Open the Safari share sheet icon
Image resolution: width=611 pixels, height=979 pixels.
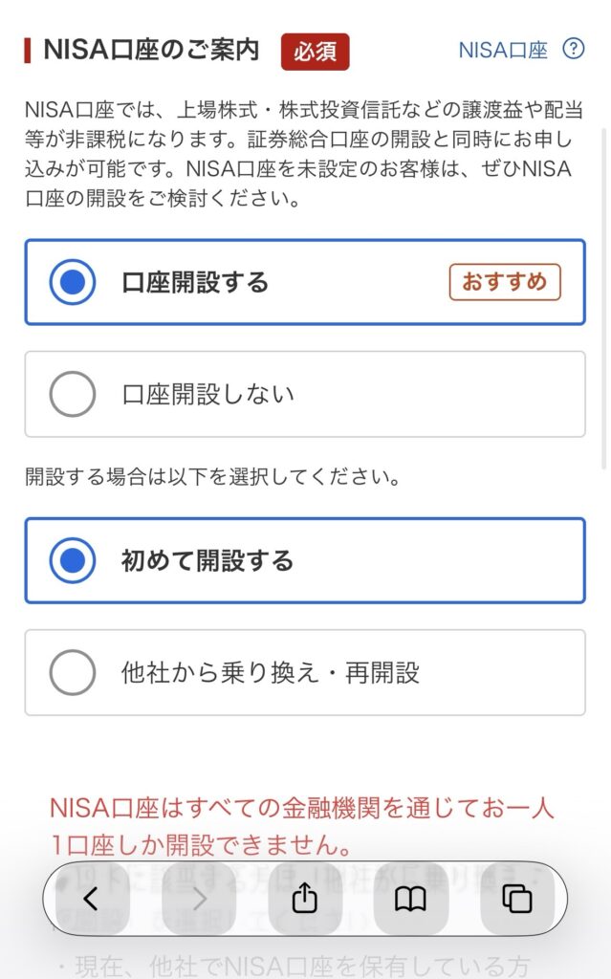coord(304,899)
